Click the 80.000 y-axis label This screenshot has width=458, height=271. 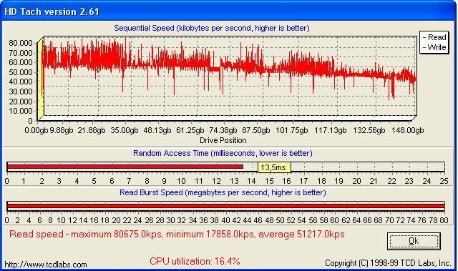pos(21,43)
